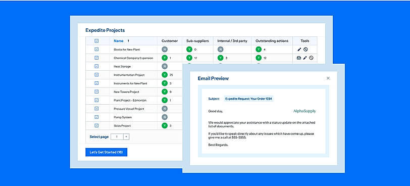Click Outstanding actions badge for Blocks for New Plant
This screenshot has height=186, width=410.
point(259,50)
